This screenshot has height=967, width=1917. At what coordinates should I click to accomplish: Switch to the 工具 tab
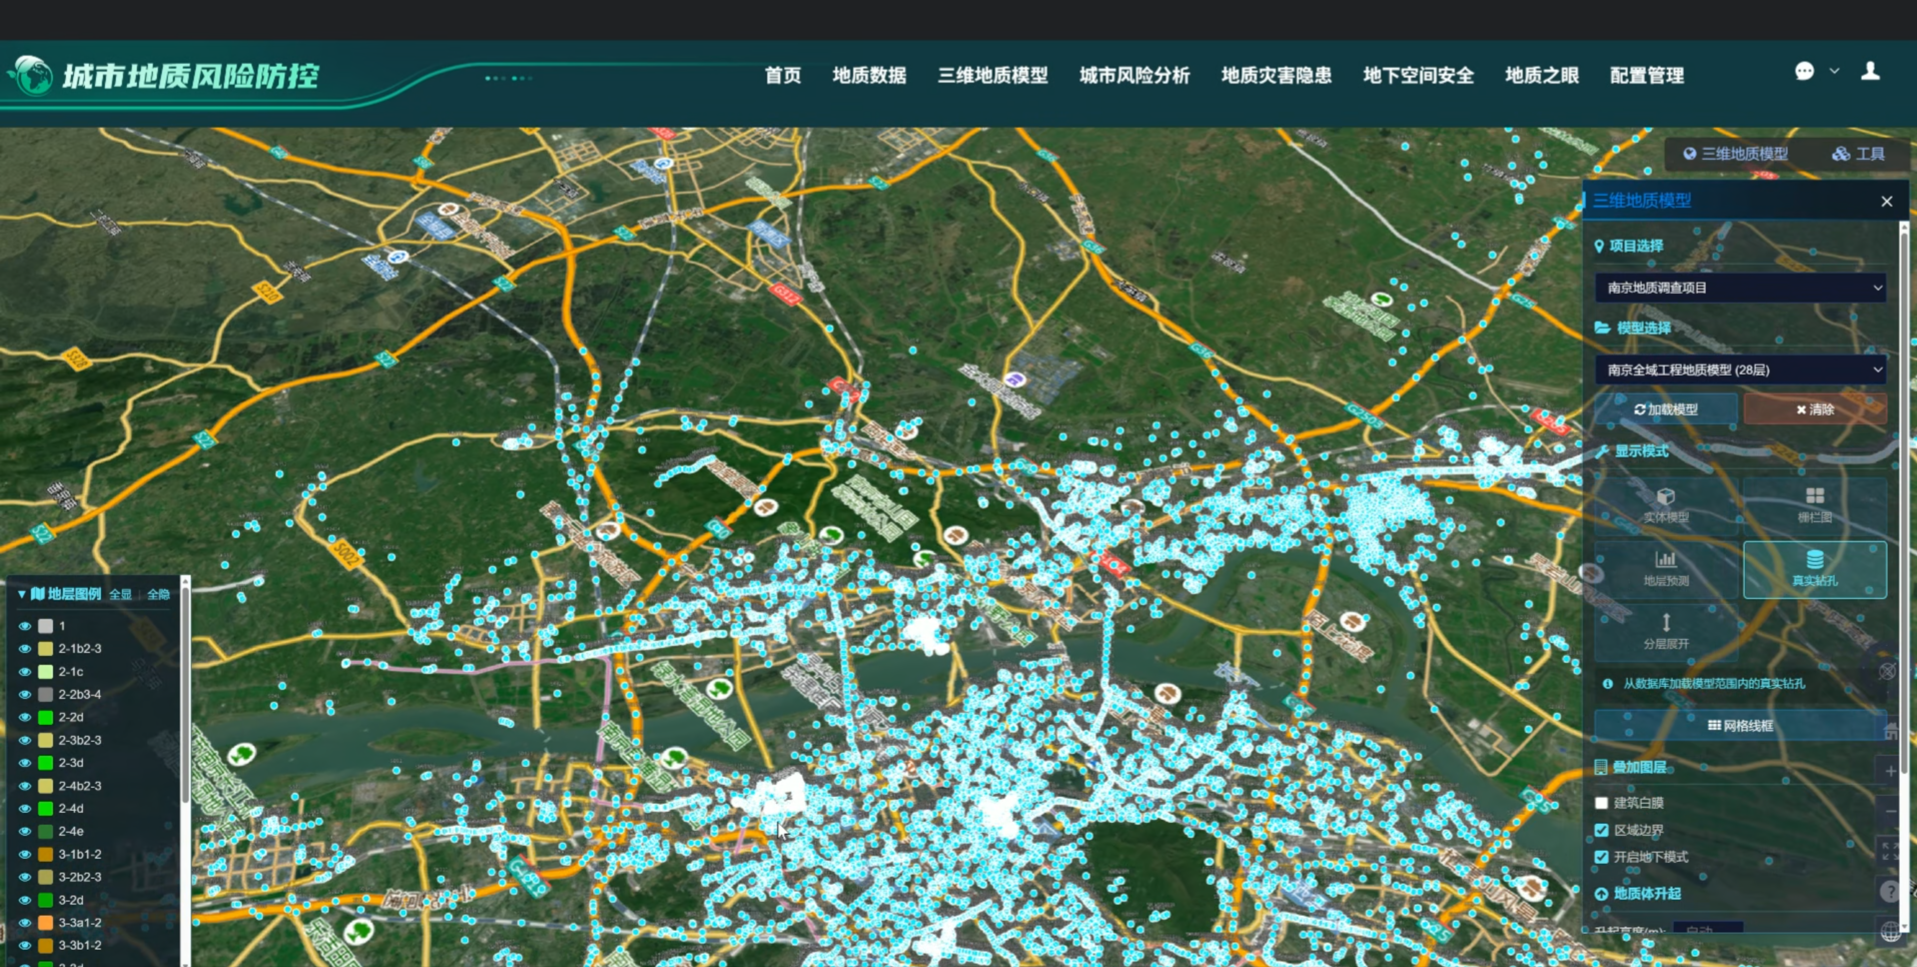[x=1858, y=154]
